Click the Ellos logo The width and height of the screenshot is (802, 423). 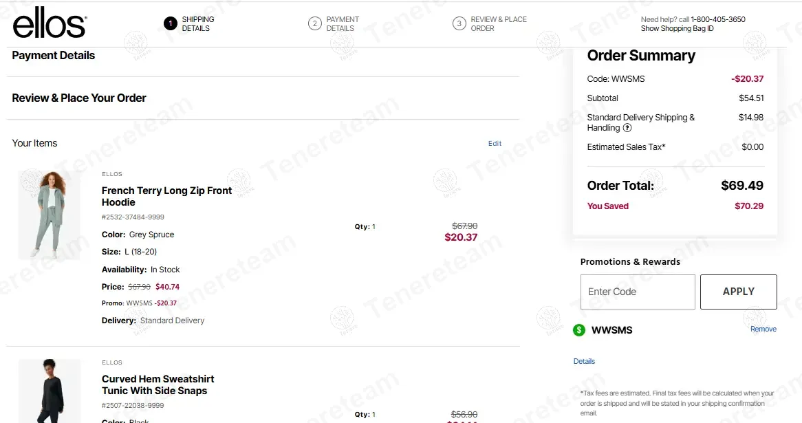coord(50,23)
